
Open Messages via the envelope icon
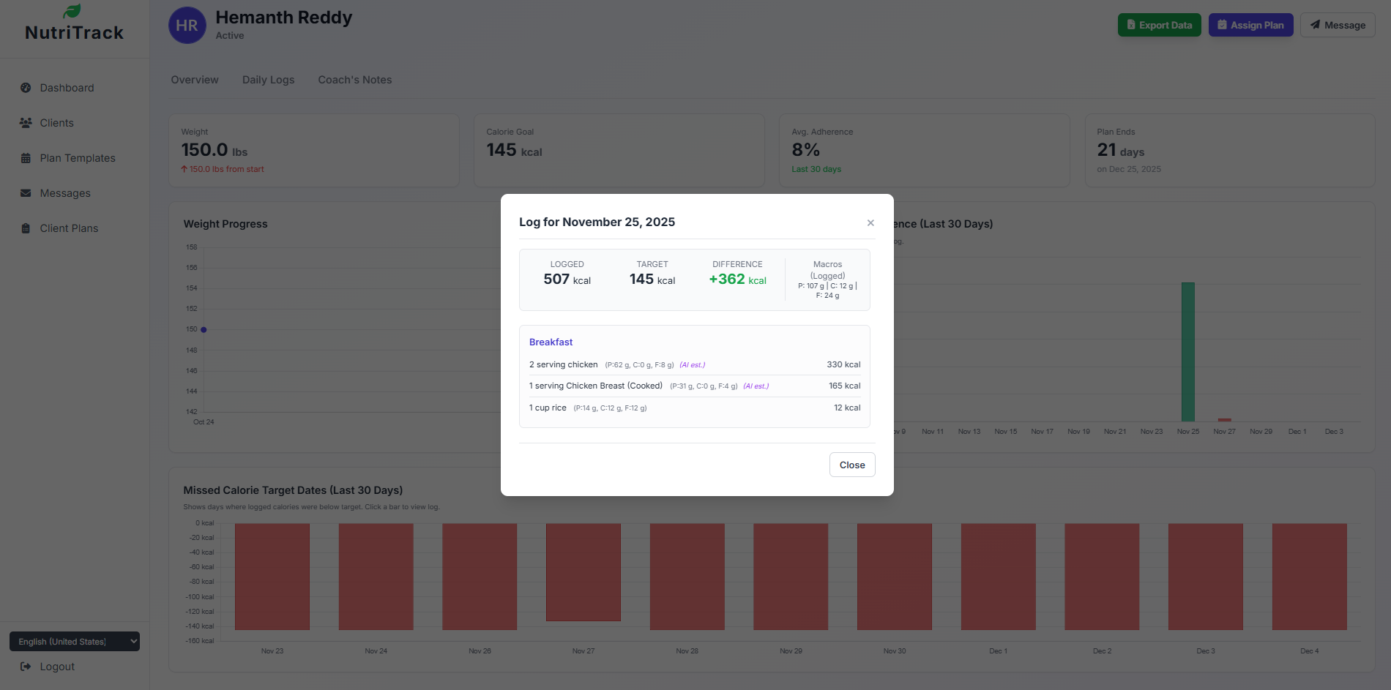pos(26,193)
